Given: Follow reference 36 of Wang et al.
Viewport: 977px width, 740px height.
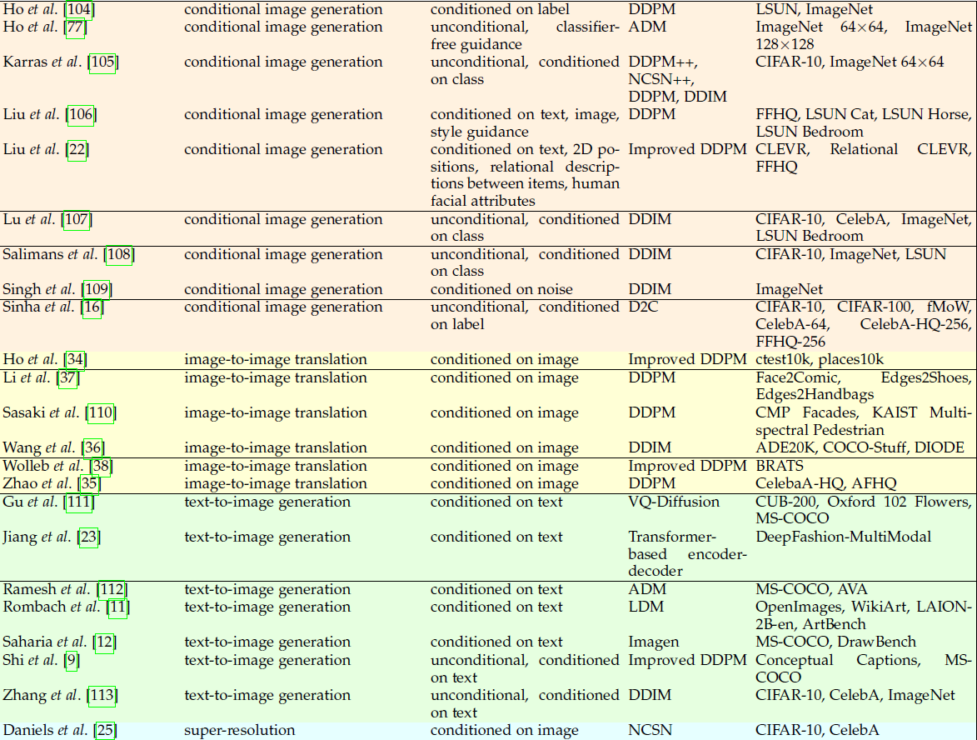Looking at the screenshot, I should pyautogui.click(x=92, y=447).
